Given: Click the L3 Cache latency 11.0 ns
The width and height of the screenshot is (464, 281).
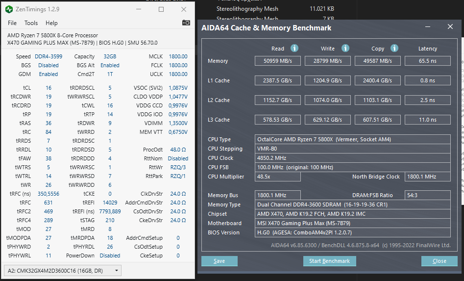Looking at the screenshot, I should 428,120.
